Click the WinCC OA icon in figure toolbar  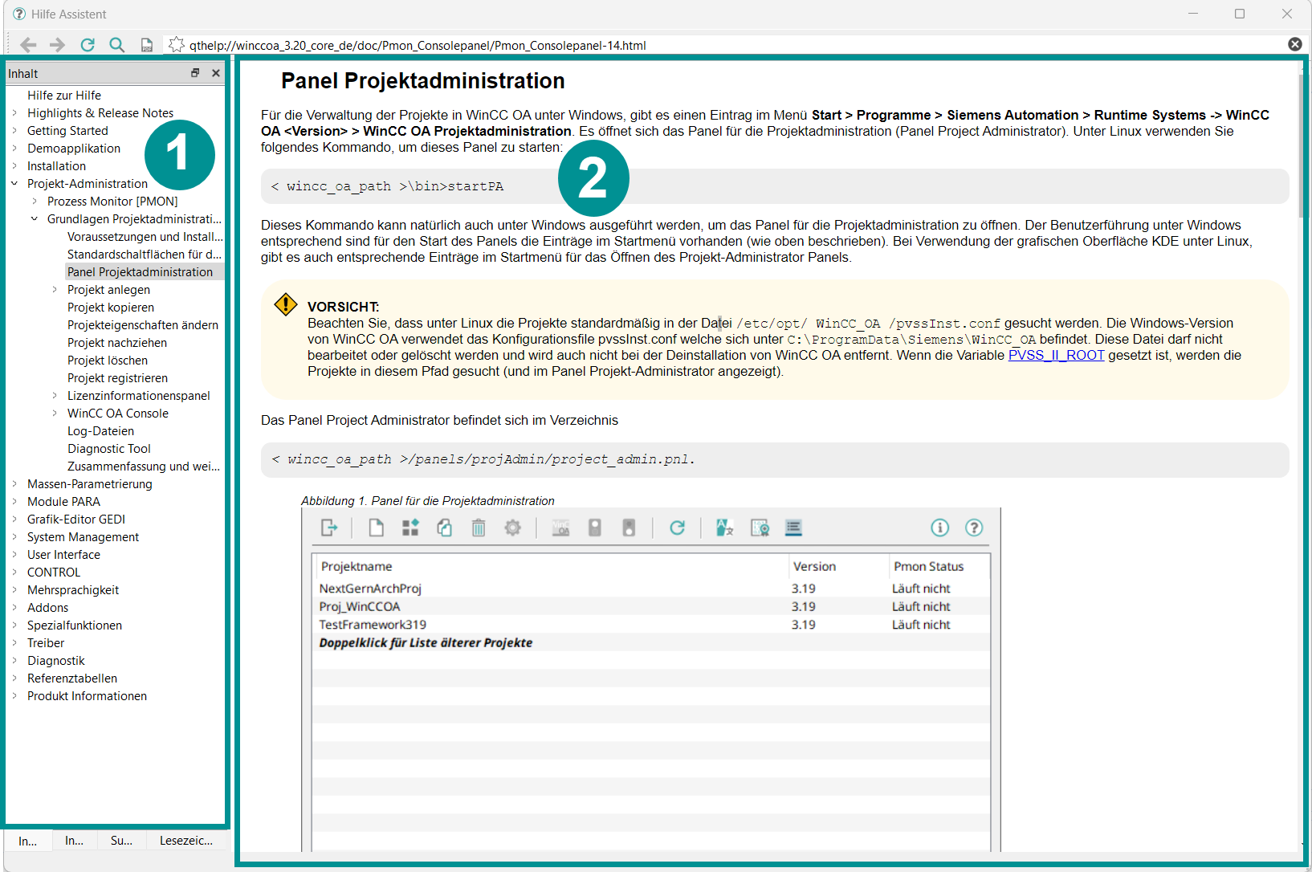click(x=560, y=528)
